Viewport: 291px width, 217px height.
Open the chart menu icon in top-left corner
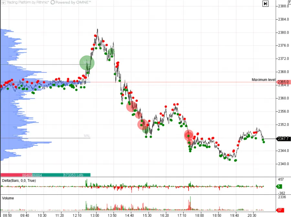[3, 2]
